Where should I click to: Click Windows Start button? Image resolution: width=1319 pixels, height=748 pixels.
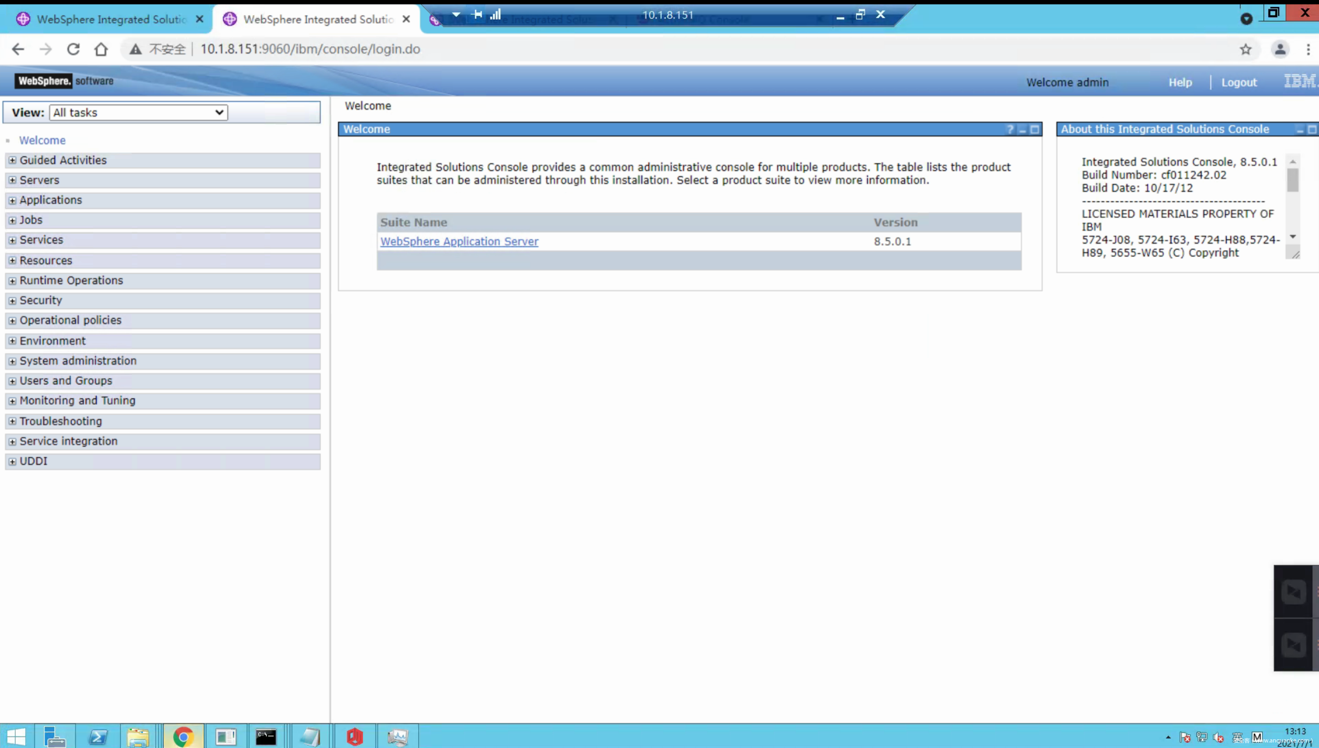17,737
